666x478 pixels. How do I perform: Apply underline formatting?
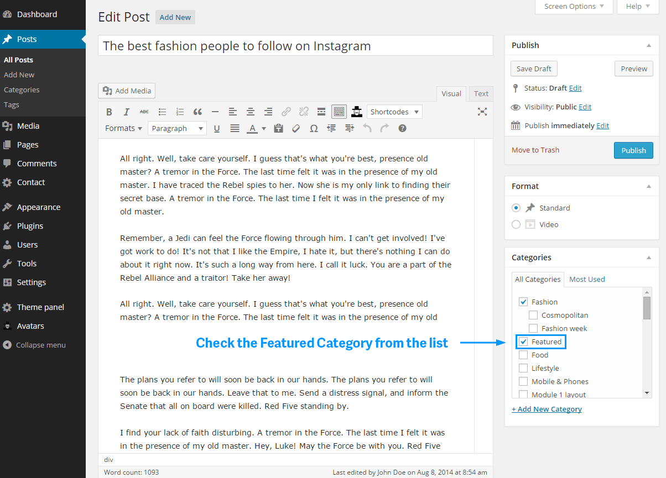217,128
